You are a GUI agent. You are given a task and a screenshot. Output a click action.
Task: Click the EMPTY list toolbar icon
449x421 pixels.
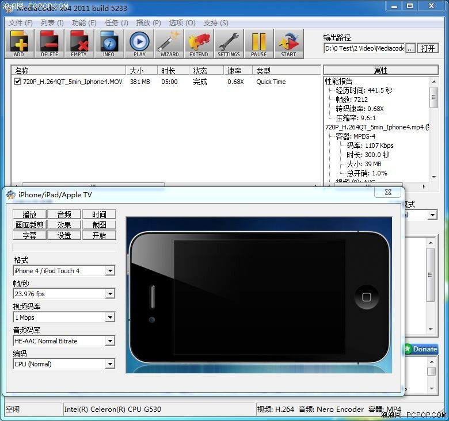[79, 44]
